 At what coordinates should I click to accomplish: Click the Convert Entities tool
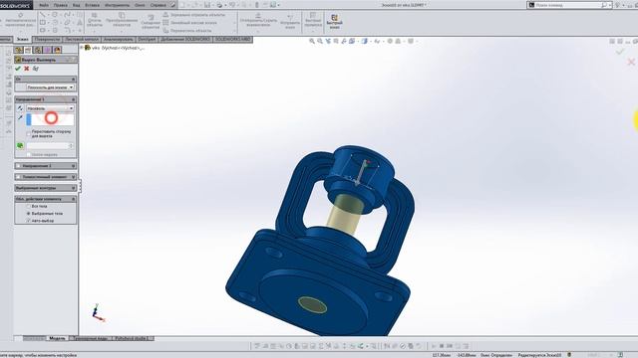pyautogui.click(x=122, y=20)
